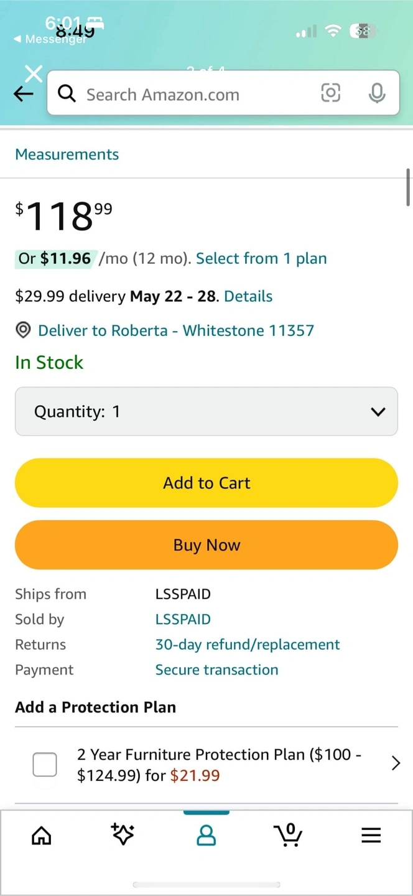Expand protection plan details chevron
413x896 pixels.
pyautogui.click(x=396, y=763)
